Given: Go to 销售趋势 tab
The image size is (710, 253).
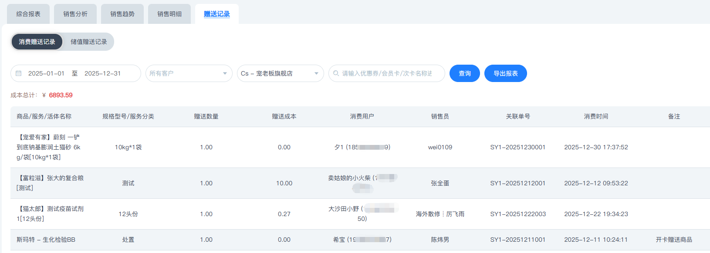Looking at the screenshot, I should (x=122, y=14).
